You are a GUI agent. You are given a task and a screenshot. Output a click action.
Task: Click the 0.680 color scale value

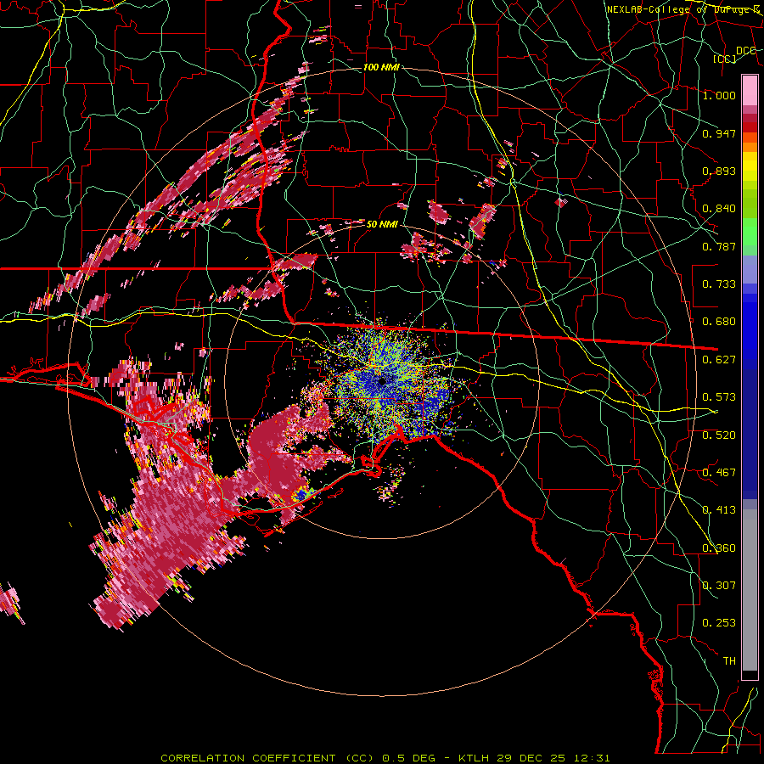(719, 322)
